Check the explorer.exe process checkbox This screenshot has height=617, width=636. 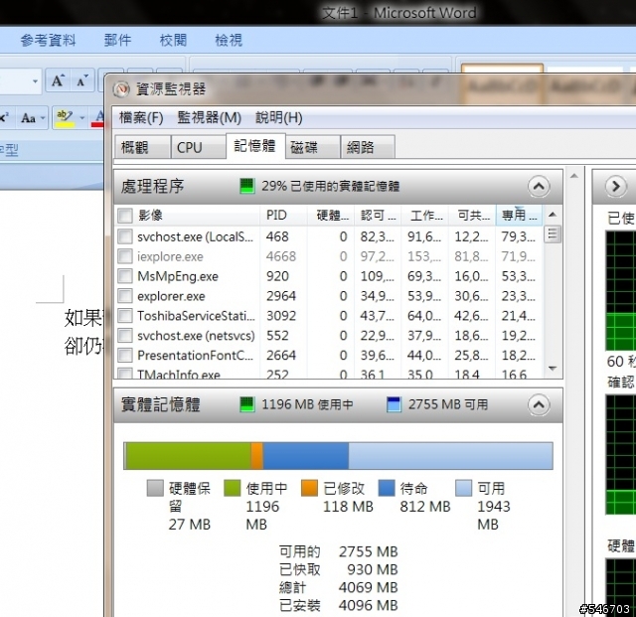[x=125, y=296]
